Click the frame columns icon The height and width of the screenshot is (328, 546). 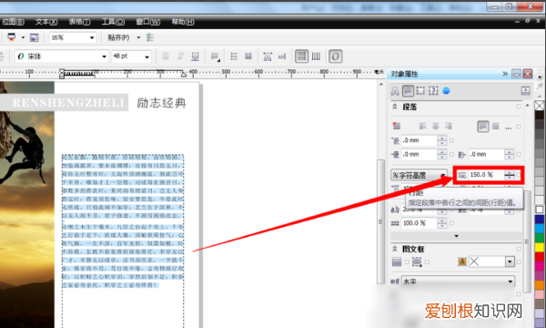417,261
